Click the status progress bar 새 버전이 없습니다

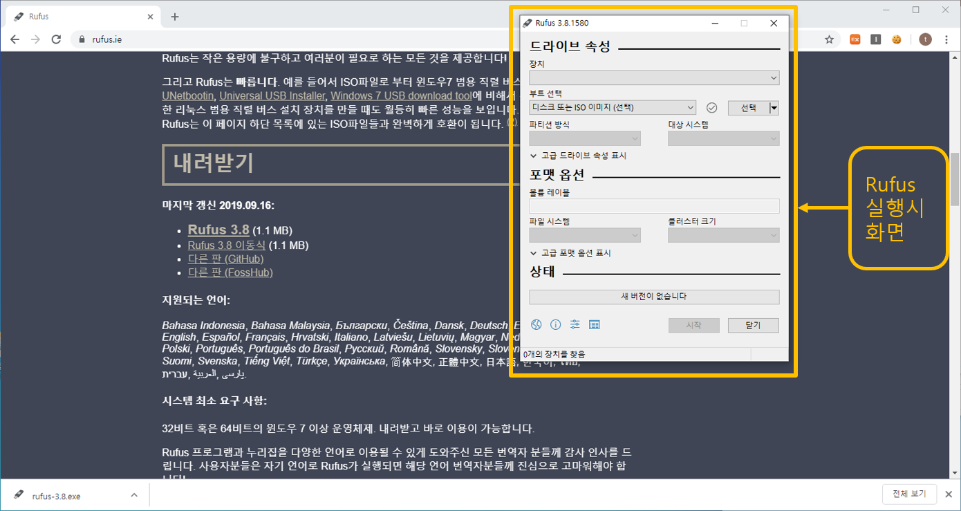point(654,297)
